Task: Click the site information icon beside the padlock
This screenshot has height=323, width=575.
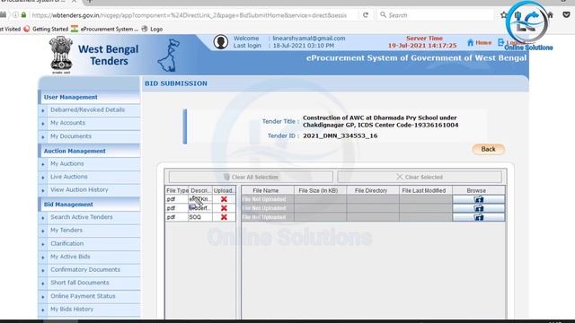Action: click(x=15, y=15)
